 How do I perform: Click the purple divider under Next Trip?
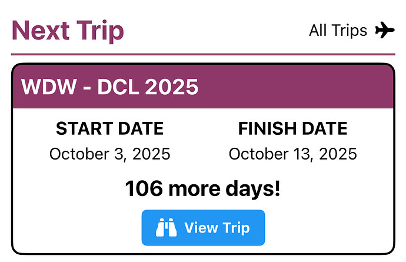[202, 54]
